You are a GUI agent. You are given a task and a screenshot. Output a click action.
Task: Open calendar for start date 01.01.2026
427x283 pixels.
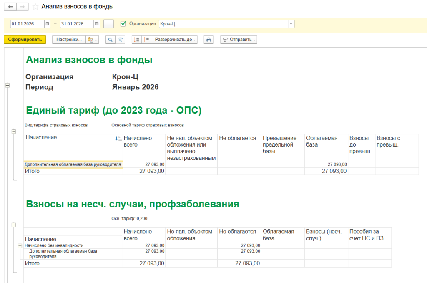47,24
